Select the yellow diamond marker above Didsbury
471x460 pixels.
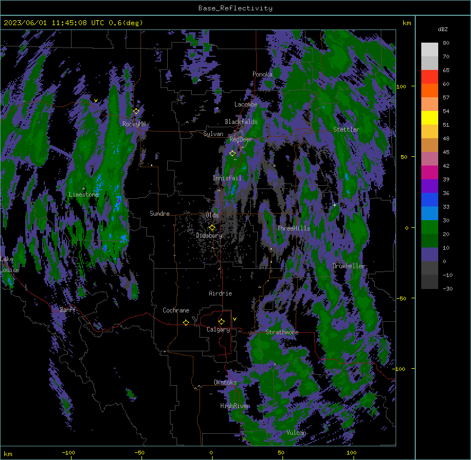tap(212, 227)
